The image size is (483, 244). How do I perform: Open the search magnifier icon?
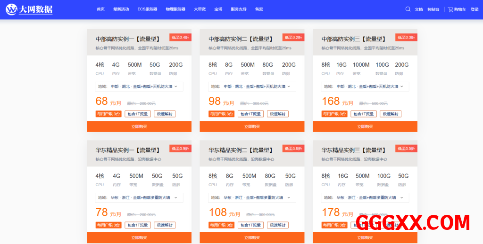[x=408, y=9]
